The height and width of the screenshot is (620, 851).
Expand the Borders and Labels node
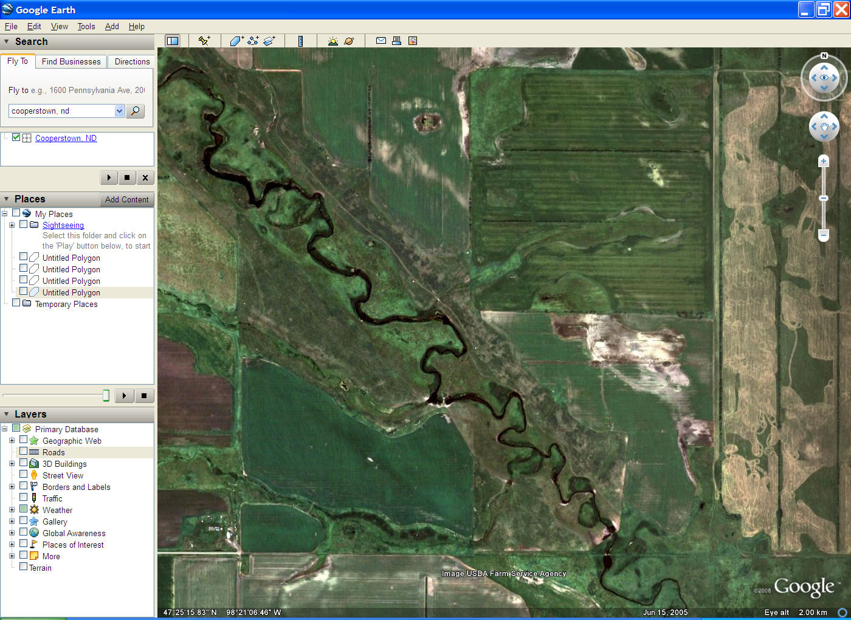click(x=12, y=486)
